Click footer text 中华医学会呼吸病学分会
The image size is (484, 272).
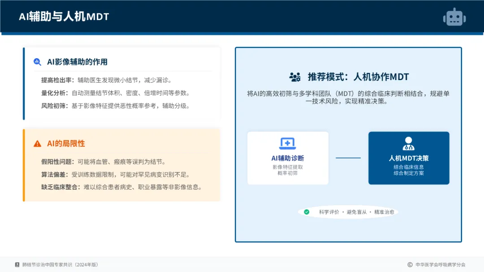441,264
